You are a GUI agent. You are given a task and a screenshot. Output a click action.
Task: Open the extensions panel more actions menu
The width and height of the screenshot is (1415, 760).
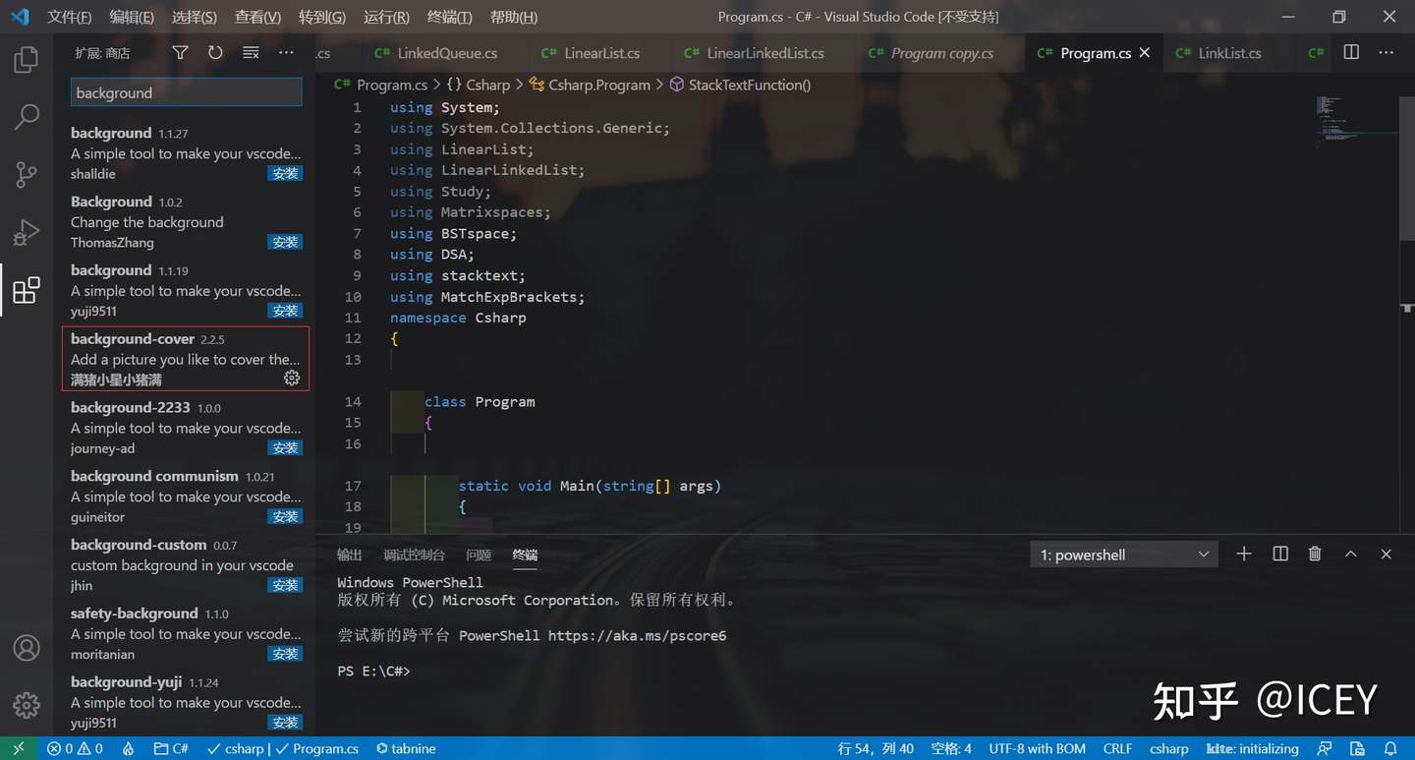(x=286, y=53)
